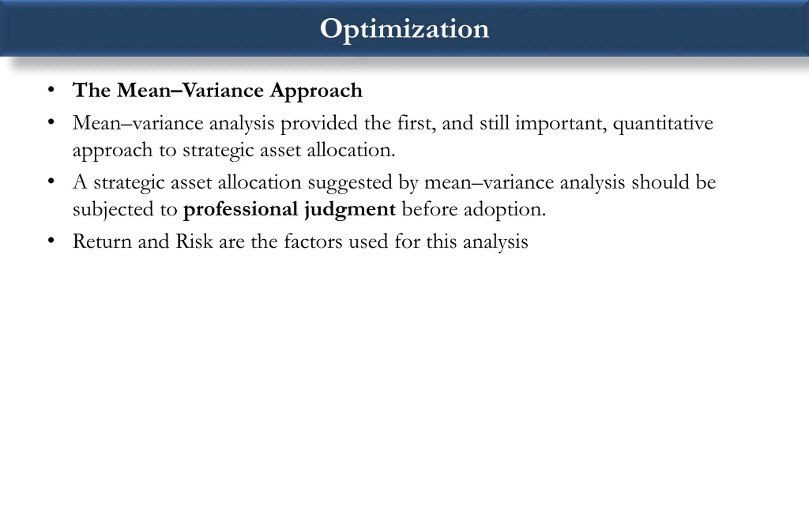Click the phrase before adoption.
The image size is (809, 505).
click(x=474, y=210)
